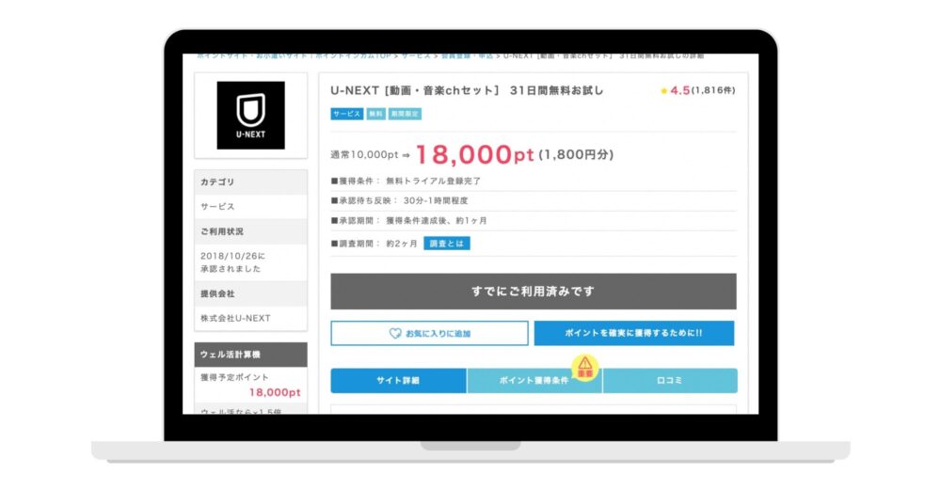Click the yellow warning triangle badge
The width and height of the screenshot is (941, 490).
click(584, 367)
